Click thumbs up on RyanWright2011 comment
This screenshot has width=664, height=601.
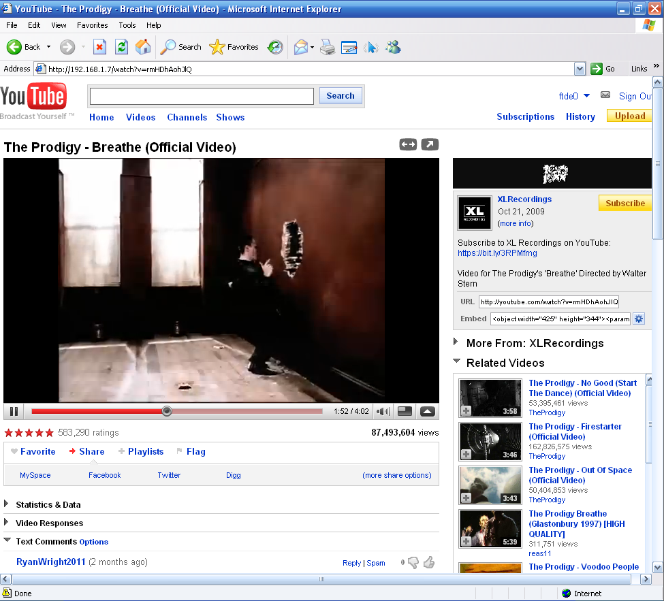tap(429, 562)
